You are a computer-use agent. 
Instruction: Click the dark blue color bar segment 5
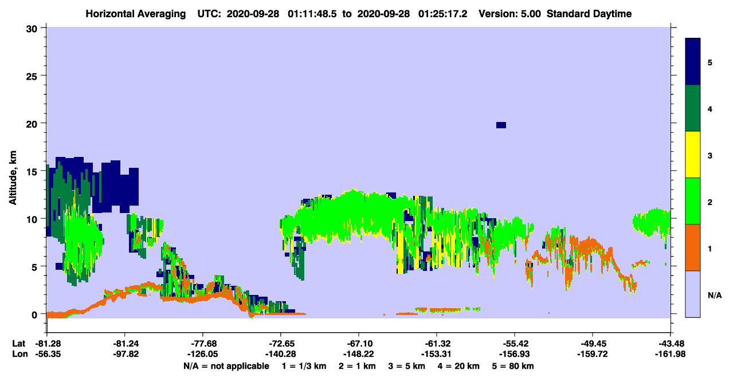pos(693,62)
